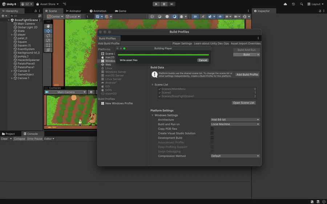Open the Compression Method dropdown
The image size is (327, 204).
(x=235, y=156)
